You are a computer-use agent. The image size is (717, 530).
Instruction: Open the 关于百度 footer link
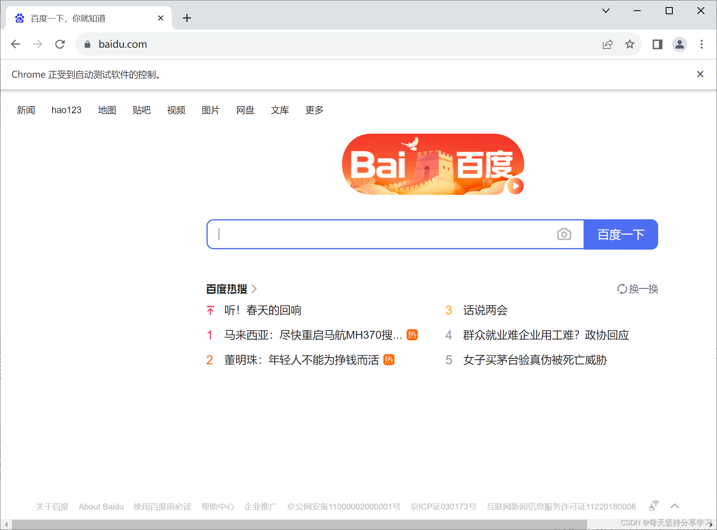52,506
